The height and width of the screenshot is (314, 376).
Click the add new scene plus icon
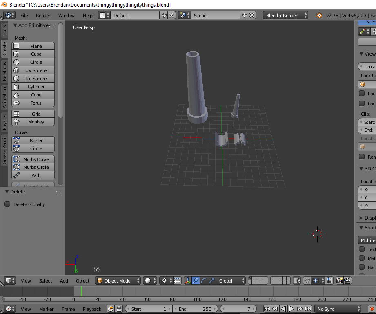pyautogui.click(x=244, y=15)
